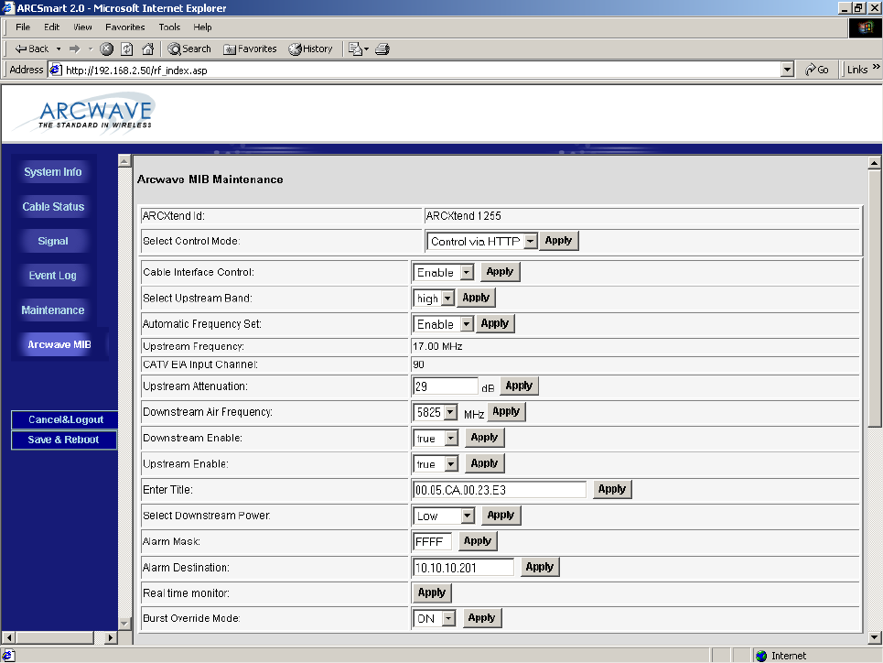883x663 pixels.
Task: Go to System Info page
Action: click(x=53, y=172)
